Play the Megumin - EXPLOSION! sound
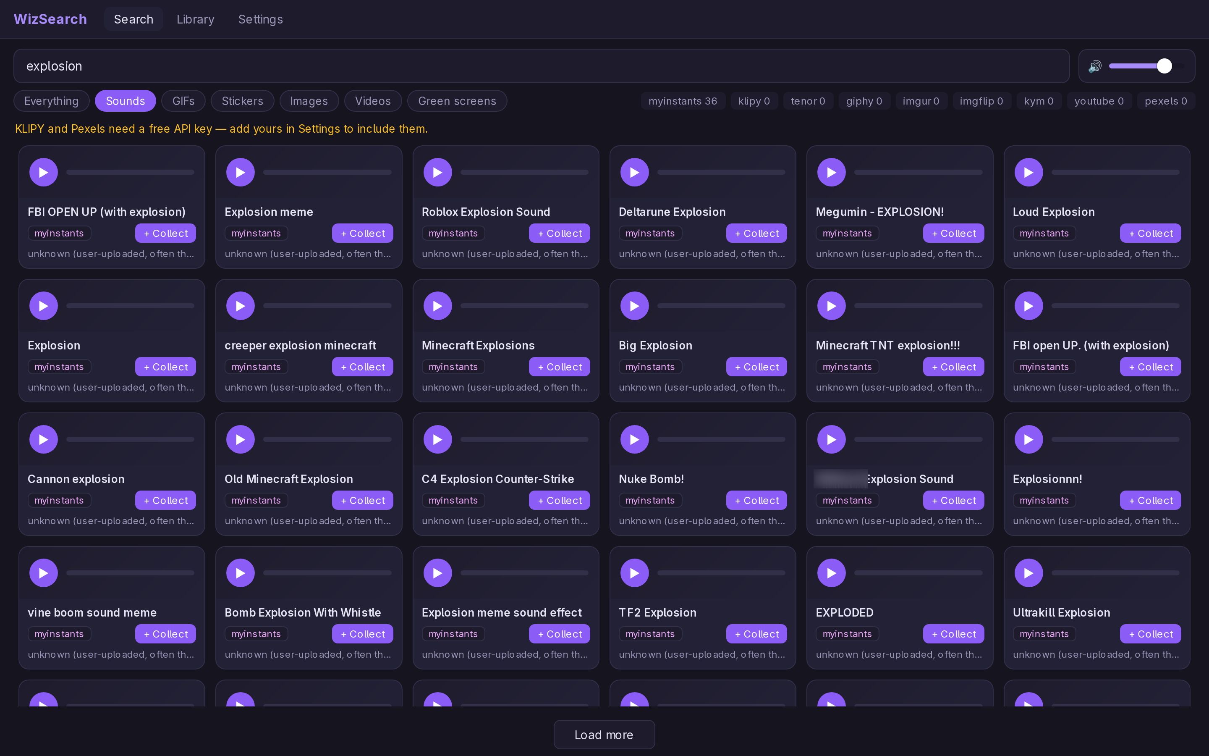Image resolution: width=1209 pixels, height=756 pixels. [831, 172]
